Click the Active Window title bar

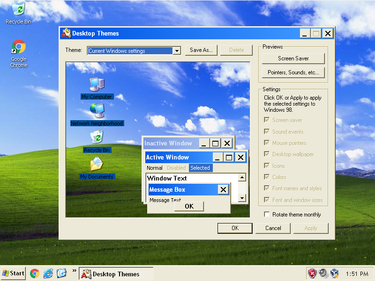pyautogui.click(x=179, y=157)
